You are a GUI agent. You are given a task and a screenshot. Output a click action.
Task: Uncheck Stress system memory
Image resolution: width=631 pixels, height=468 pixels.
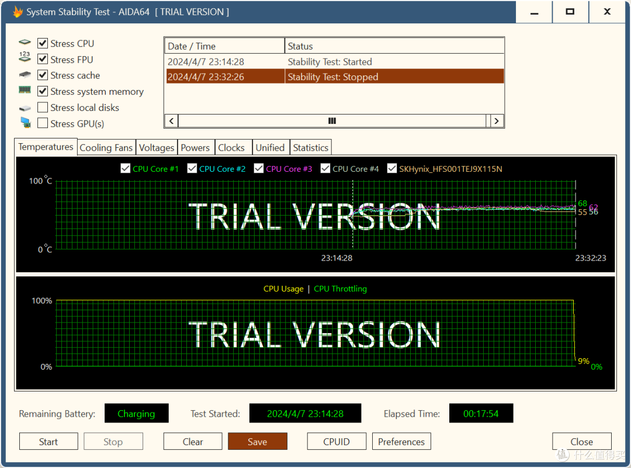(43, 91)
